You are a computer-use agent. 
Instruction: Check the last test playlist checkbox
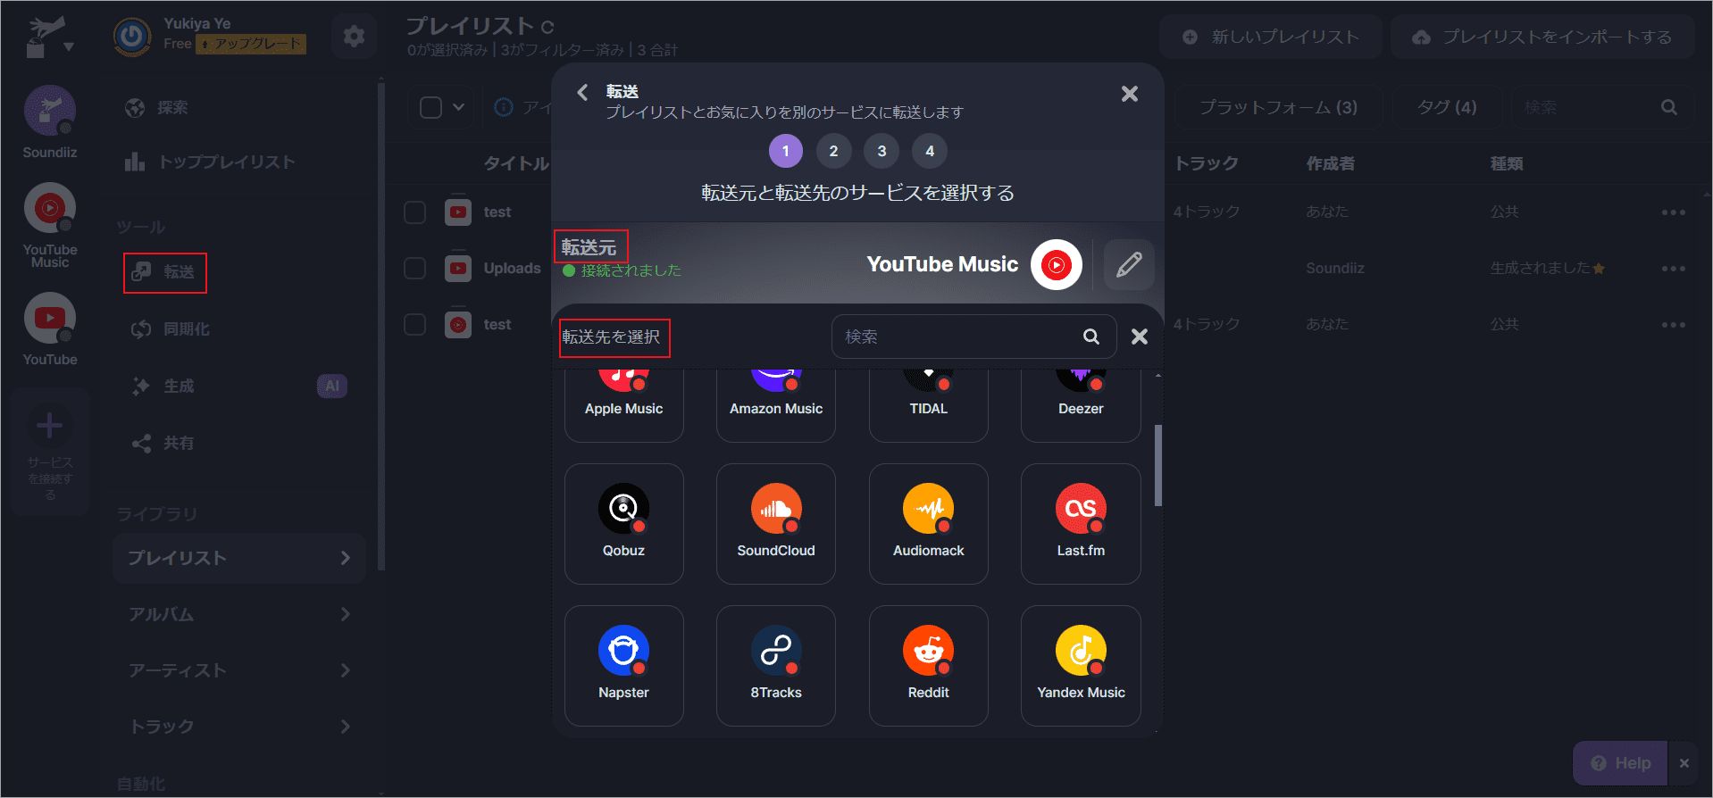(414, 324)
